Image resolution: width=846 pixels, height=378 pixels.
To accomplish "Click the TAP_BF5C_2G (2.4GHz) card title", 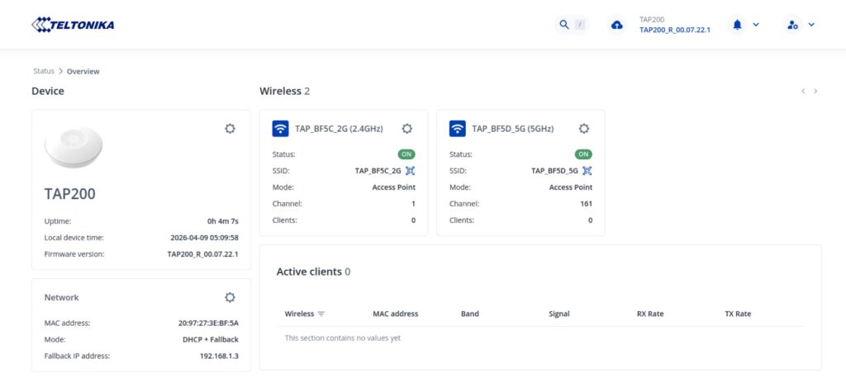I will (x=339, y=129).
